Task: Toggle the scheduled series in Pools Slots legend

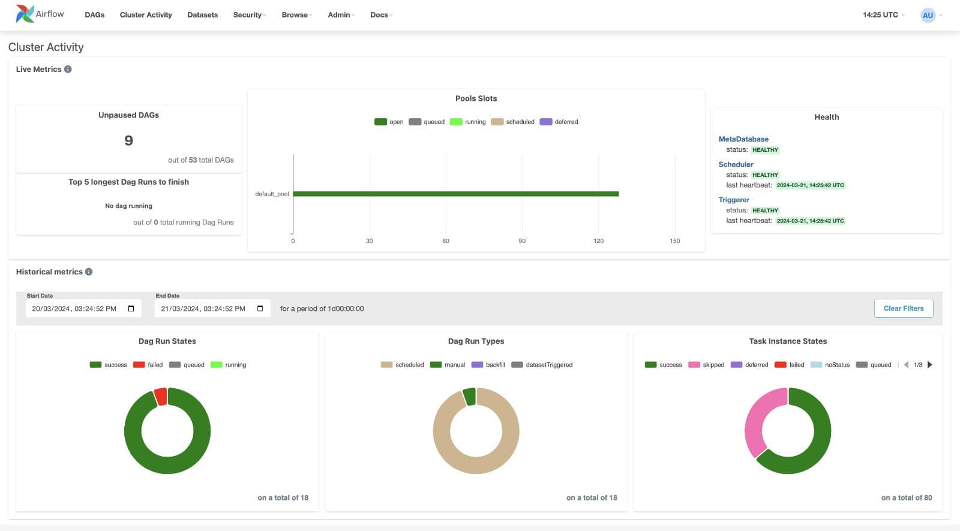Action: tap(512, 122)
